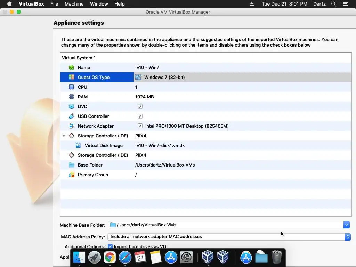Open the Window menu
This screenshot has width=356, height=267.
click(99, 4)
